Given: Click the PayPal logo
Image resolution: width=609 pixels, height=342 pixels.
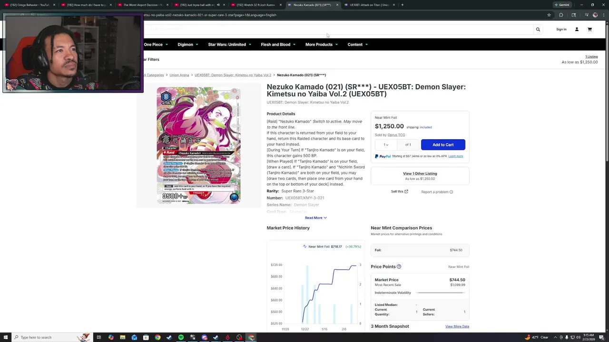Looking at the screenshot, I should coord(383,156).
